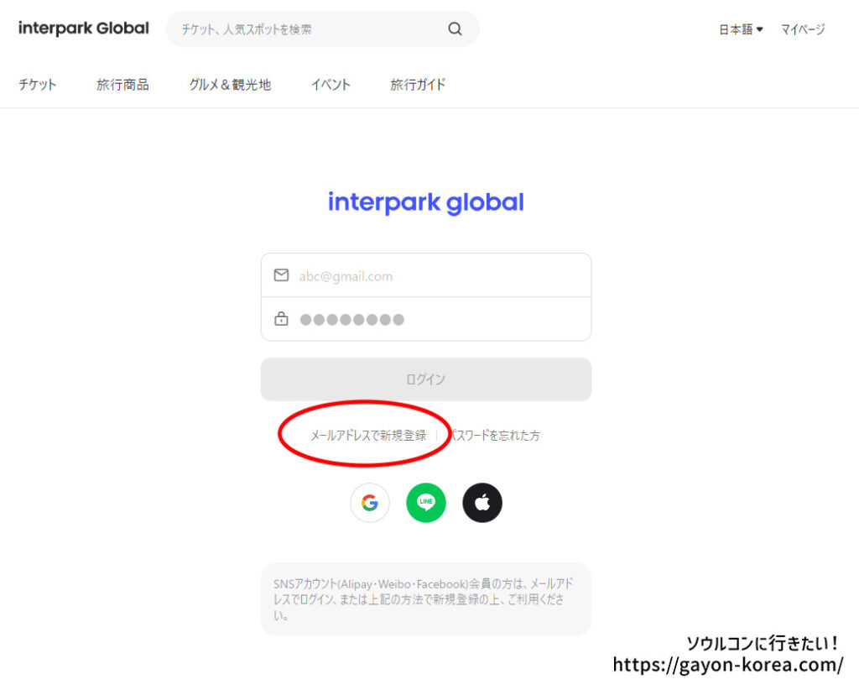Sign in with the Google icon
The height and width of the screenshot is (690, 859).
point(370,503)
